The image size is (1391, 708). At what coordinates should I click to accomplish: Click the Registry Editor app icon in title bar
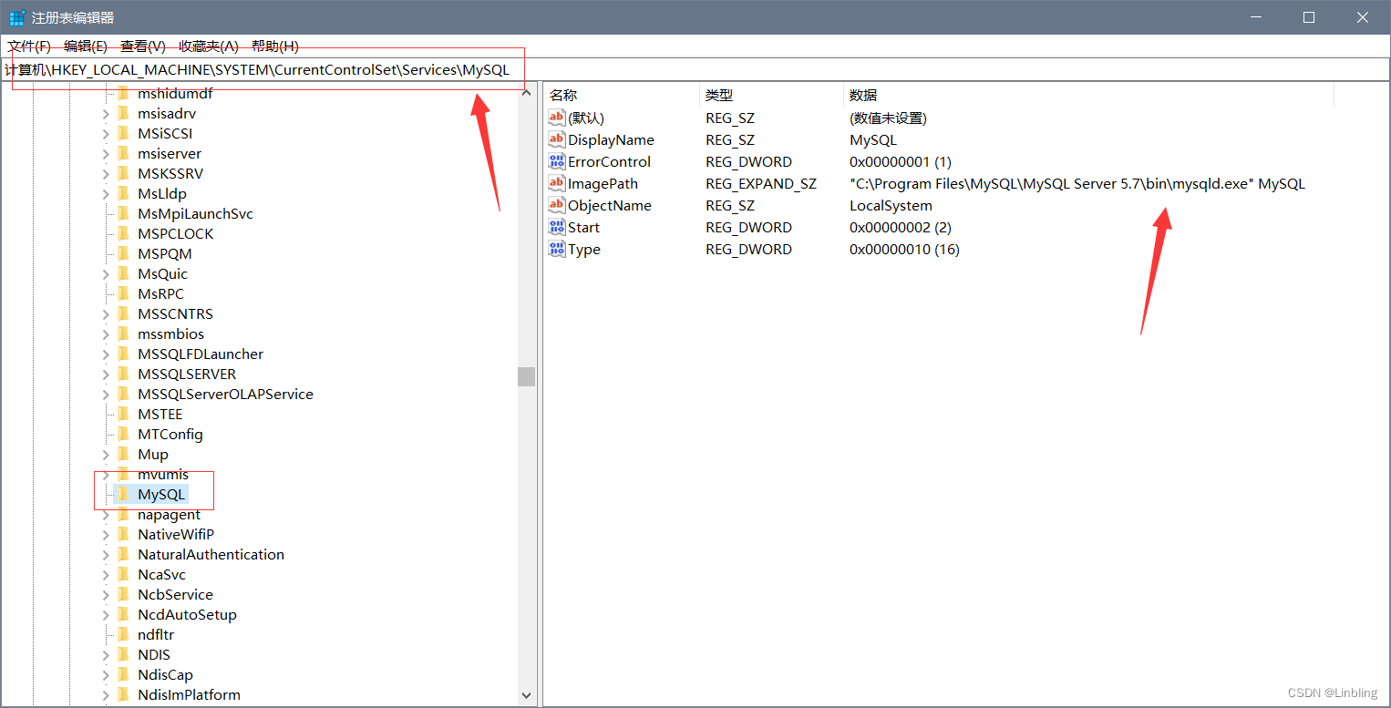point(16,17)
